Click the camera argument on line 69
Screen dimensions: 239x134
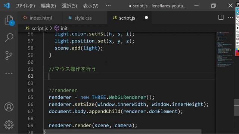pyautogui.click(x=123, y=125)
